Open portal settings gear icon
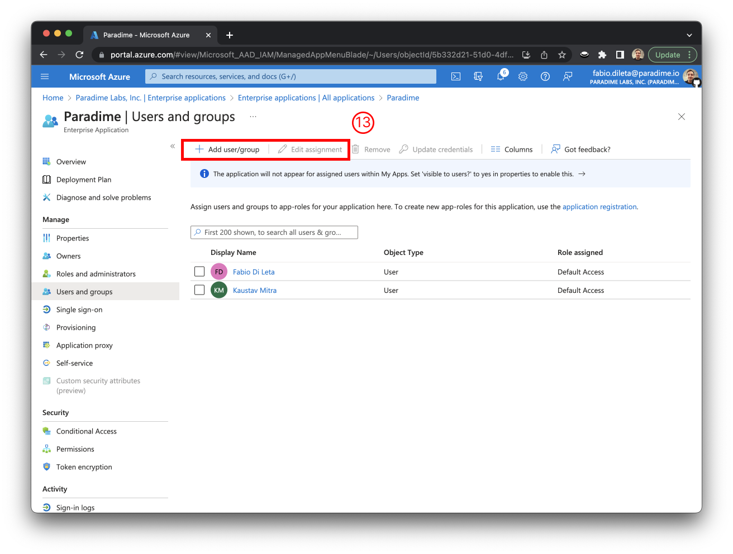 [x=523, y=76]
